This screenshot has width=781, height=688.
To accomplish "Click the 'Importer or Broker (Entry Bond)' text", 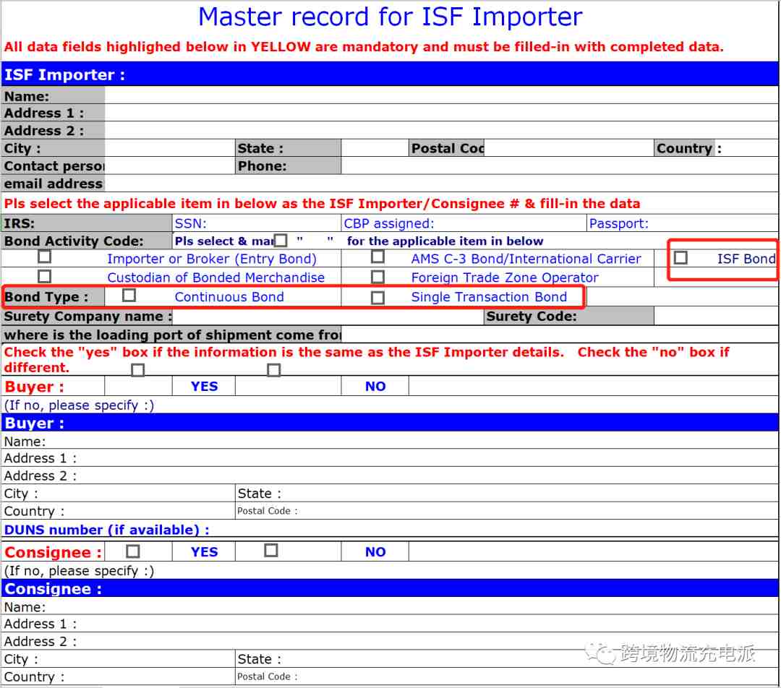I will pos(212,259).
